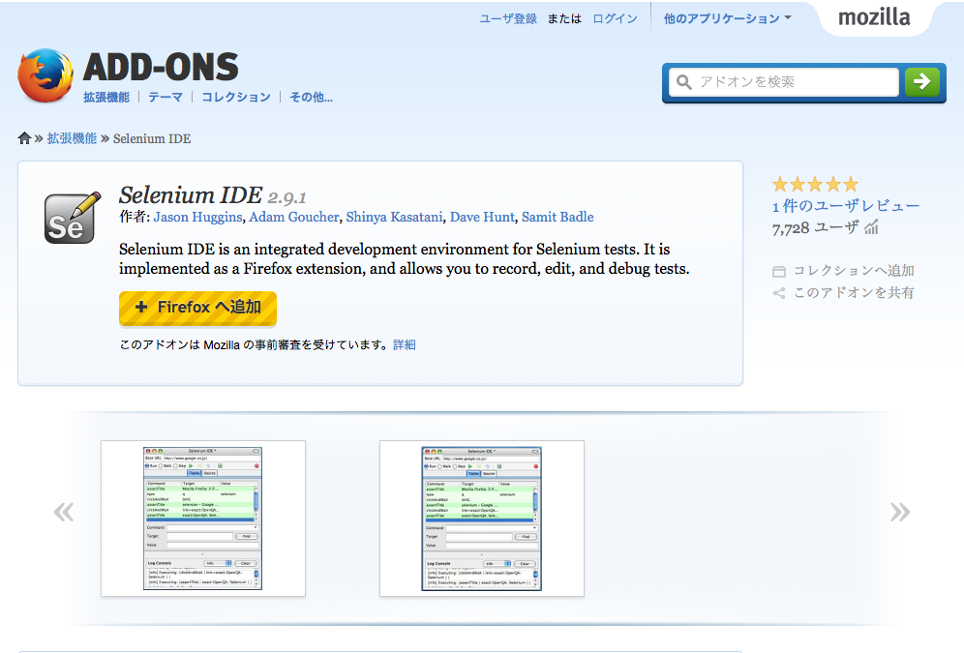Click the author link Jason Huggins
The height and width of the screenshot is (653, 964).
click(197, 217)
